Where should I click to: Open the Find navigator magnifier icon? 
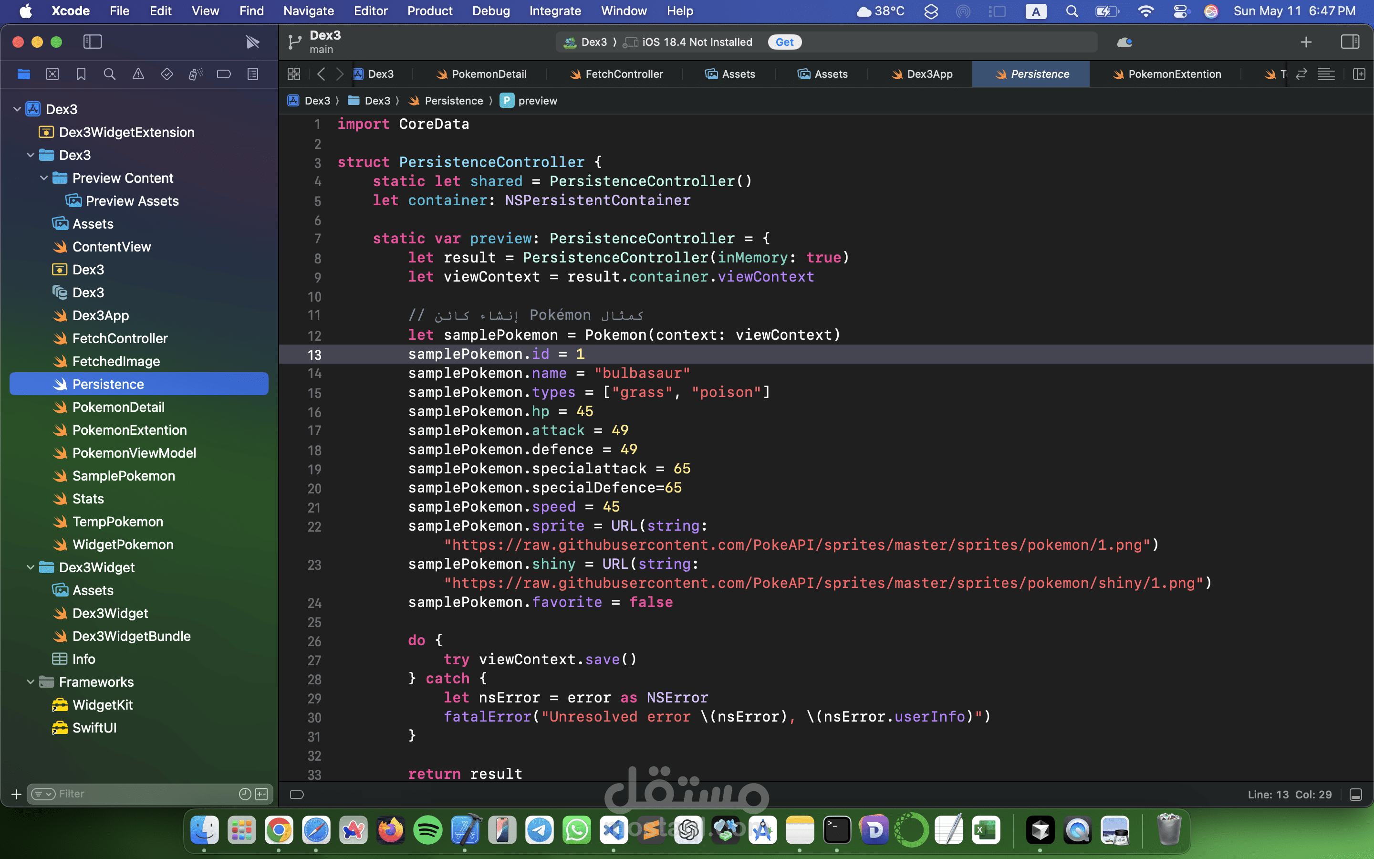pyautogui.click(x=110, y=74)
